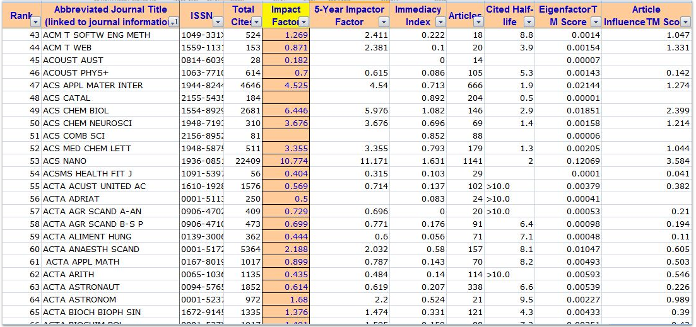Expand the Immediacy Index filter dropdown
This screenshot has width=696, height=327.
coord(440,22)
